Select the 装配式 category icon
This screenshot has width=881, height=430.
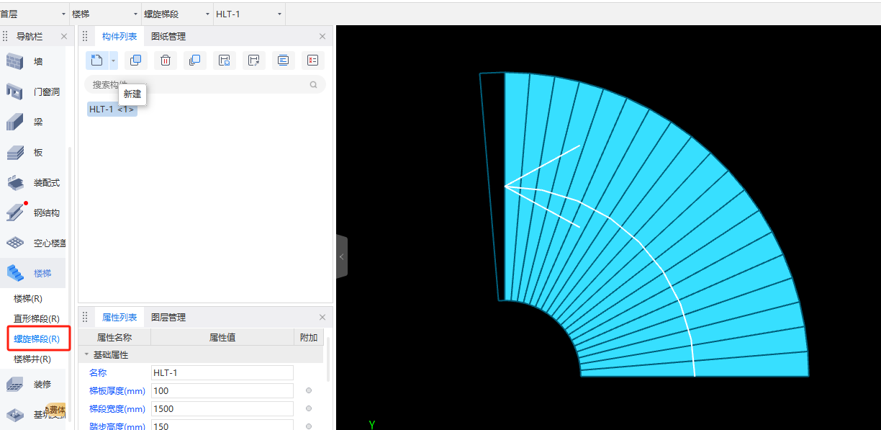pyautogui.click(x=15, y=182)
